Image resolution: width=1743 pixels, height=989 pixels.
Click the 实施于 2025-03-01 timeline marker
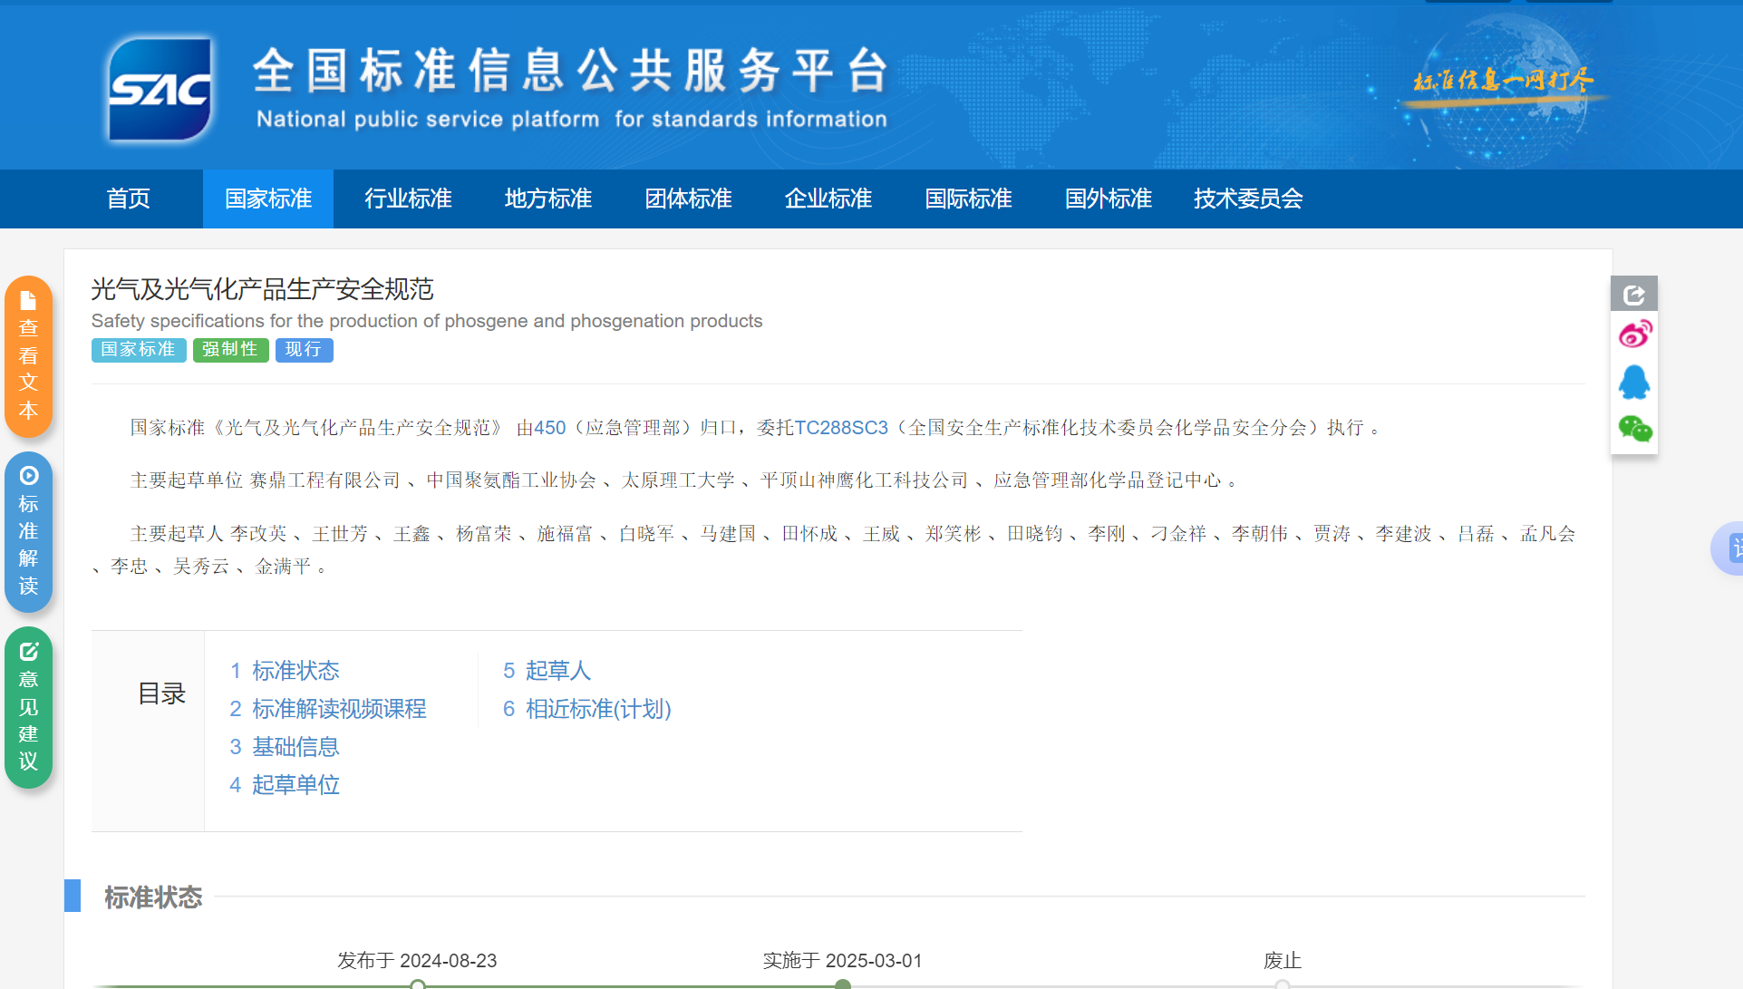pos(843,984)
